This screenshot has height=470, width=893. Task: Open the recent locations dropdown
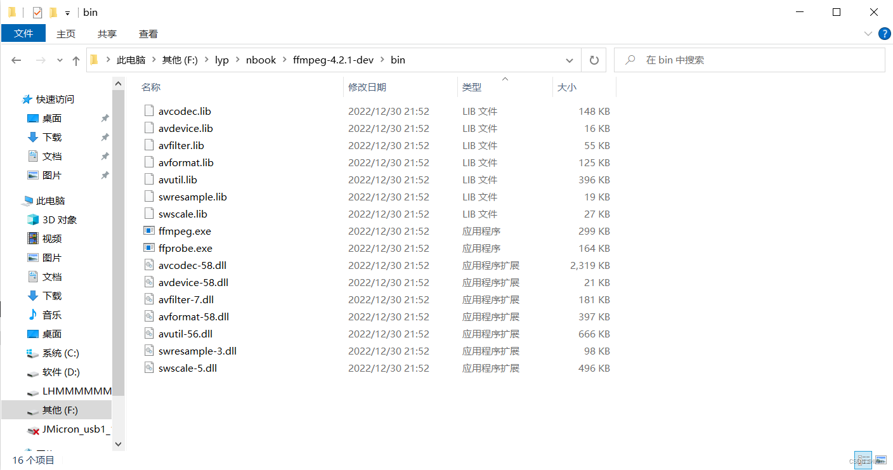tap(60, 60)
